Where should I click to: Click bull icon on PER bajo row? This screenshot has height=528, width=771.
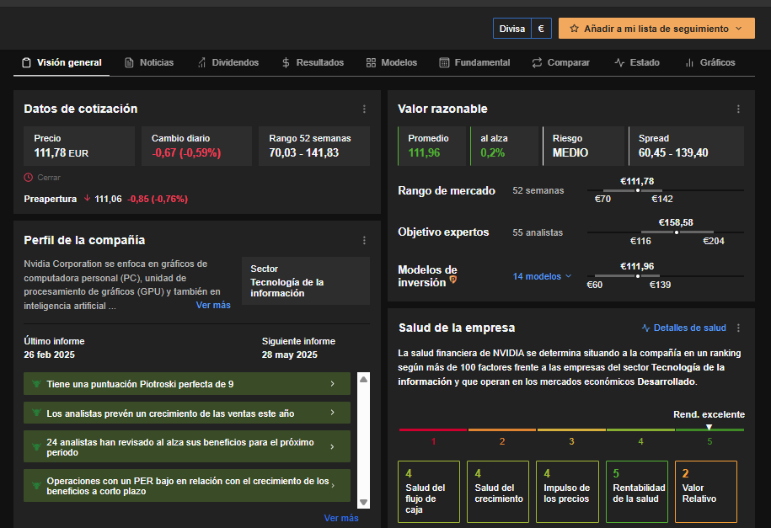[x=36, y=485]
